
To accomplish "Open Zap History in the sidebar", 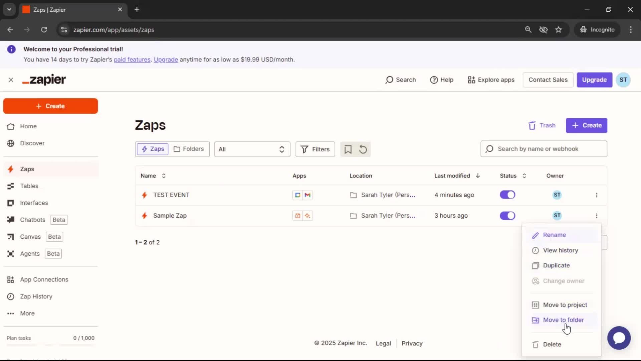I will click(50, 296).
